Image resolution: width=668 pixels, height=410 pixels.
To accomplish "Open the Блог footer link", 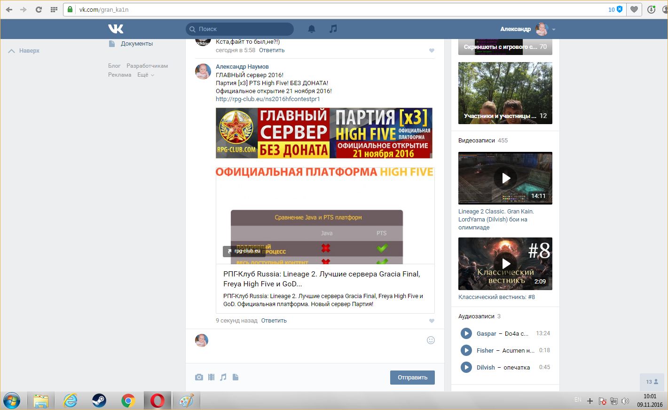I will click(x=114, y=66).
